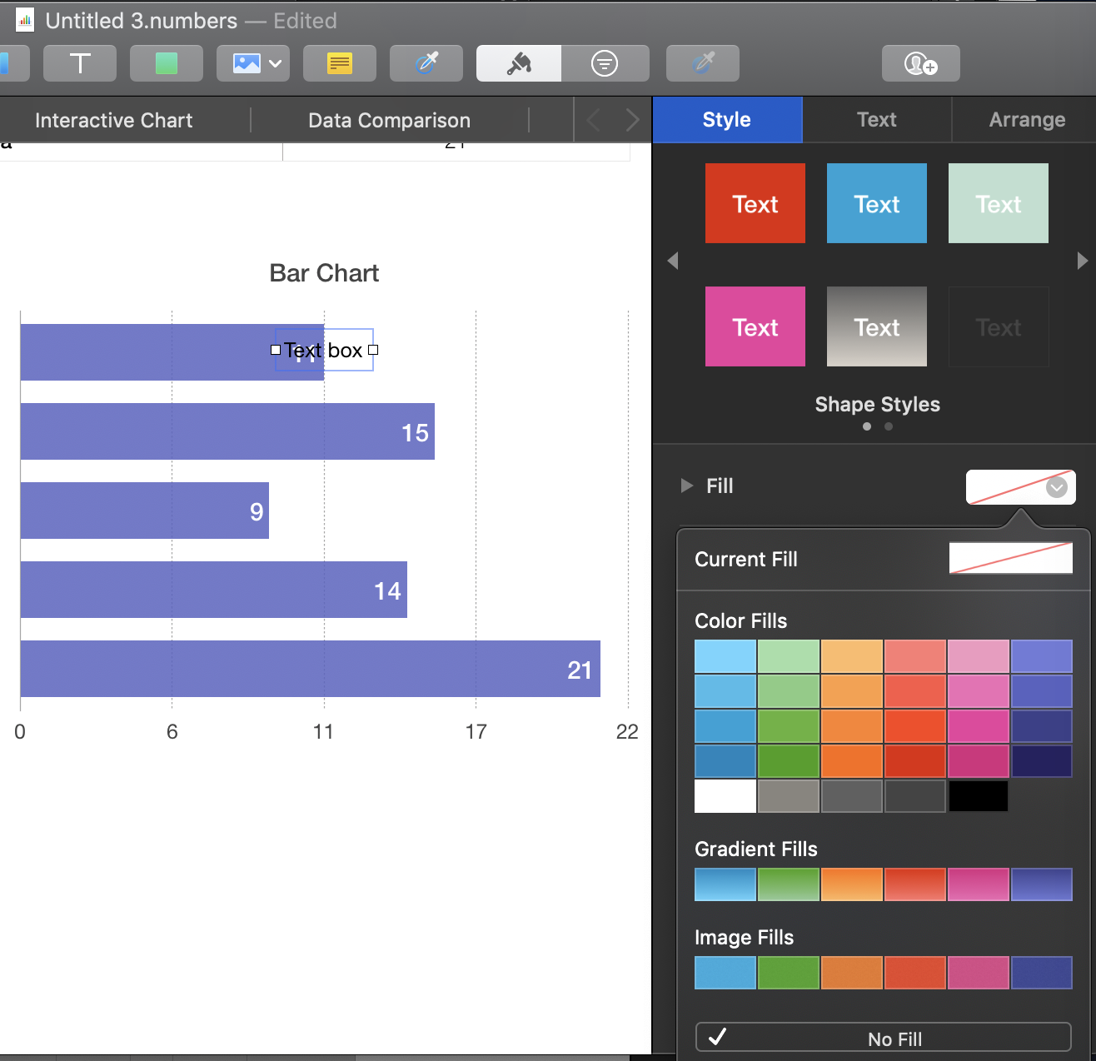Screen dimensions: 1096x1061
Task: Choose the purple gradient fill
Action: (x=1042, y=884)
